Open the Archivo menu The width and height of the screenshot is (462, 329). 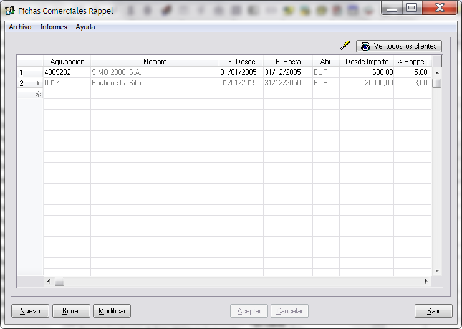click(x=20, y=27)
